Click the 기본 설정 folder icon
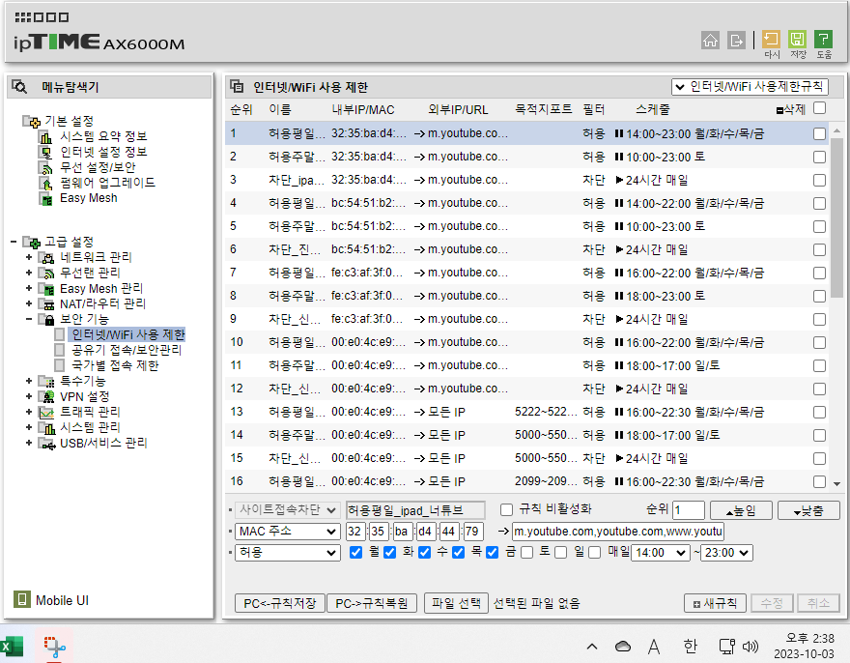Image resolution: width=850 pixels, height=663 pixels. pyautogui.click(x=32, y=121)
